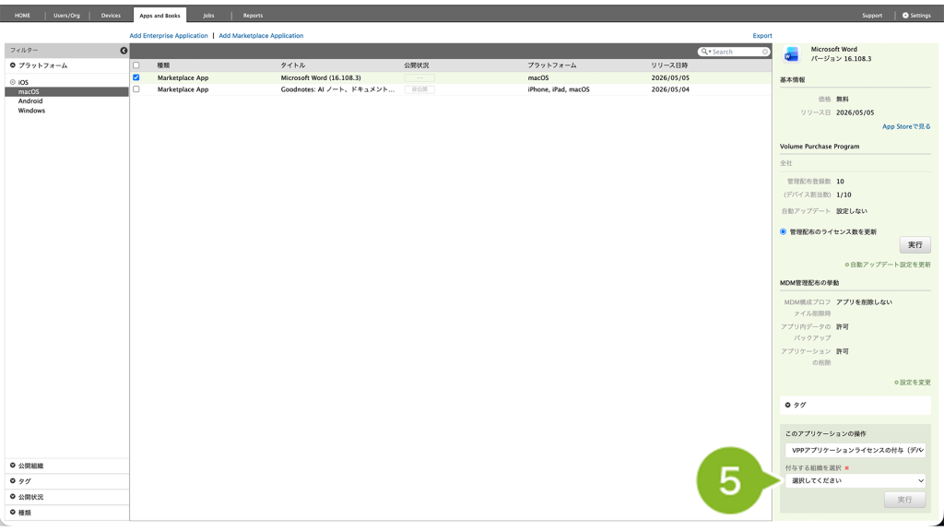Click the bottom 実行 button
944x531 pixels.
tap(905, 500)
